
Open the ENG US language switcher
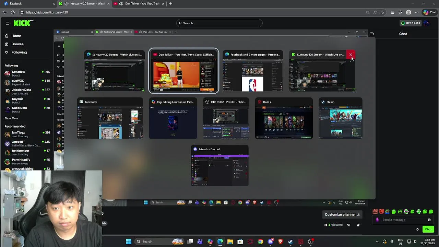pyautogui.click(x=401, y=242)
